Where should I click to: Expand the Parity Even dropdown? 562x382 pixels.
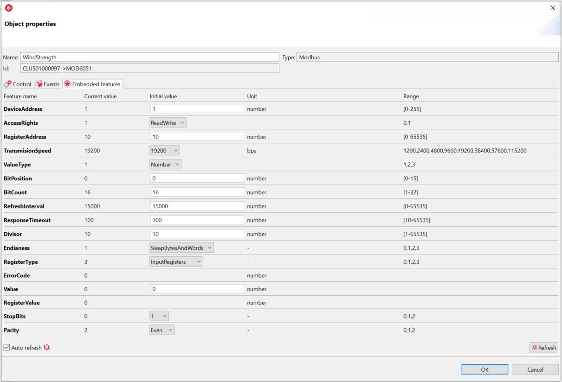[162, 330]
